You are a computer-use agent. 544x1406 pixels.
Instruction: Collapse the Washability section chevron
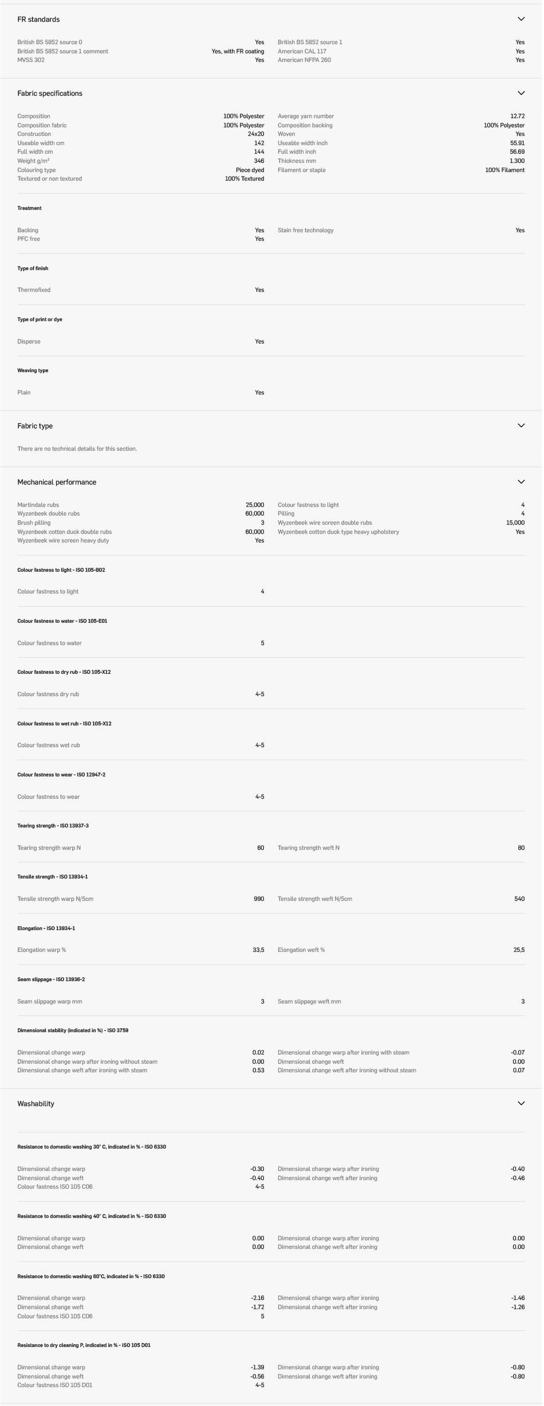pyautogui.click(x=521, y=1103)
